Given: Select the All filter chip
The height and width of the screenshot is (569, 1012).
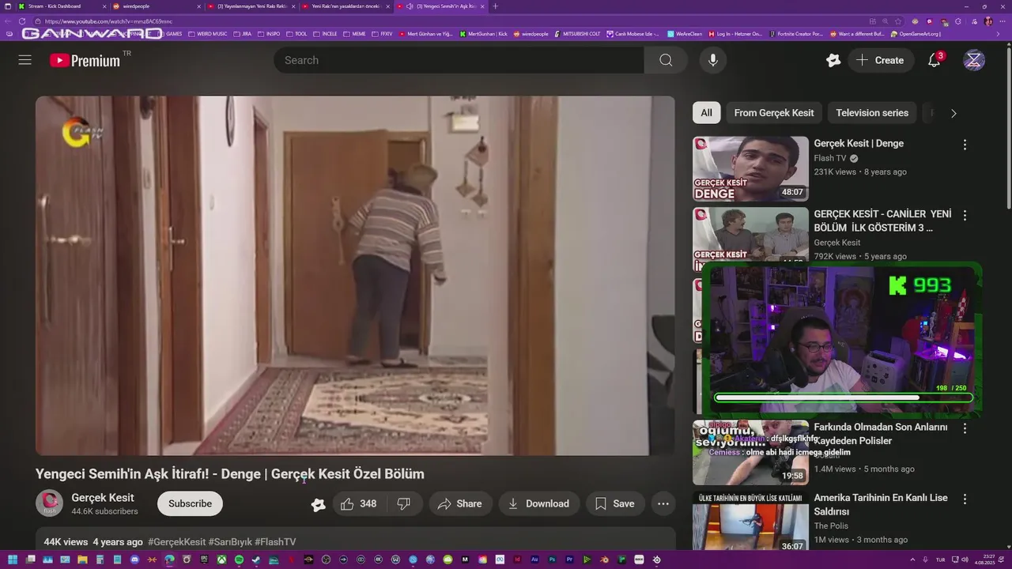Looking at the screenshot, I should (x=706, y=113).
